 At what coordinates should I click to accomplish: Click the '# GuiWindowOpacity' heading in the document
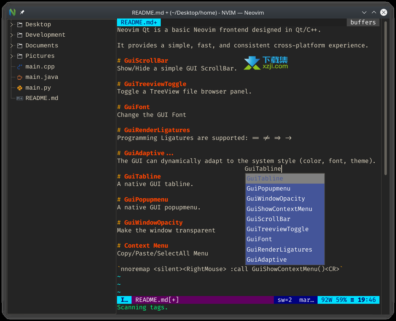[x=150, y=223]
